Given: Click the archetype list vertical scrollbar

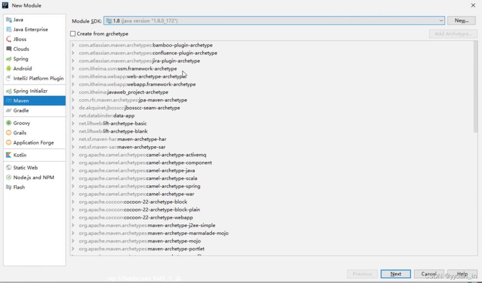Looking at the screenshot, I should point(476,87).
